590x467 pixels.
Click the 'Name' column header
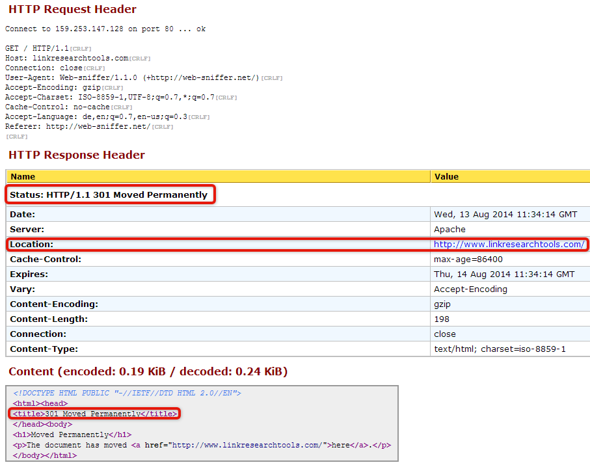[218, 176]
